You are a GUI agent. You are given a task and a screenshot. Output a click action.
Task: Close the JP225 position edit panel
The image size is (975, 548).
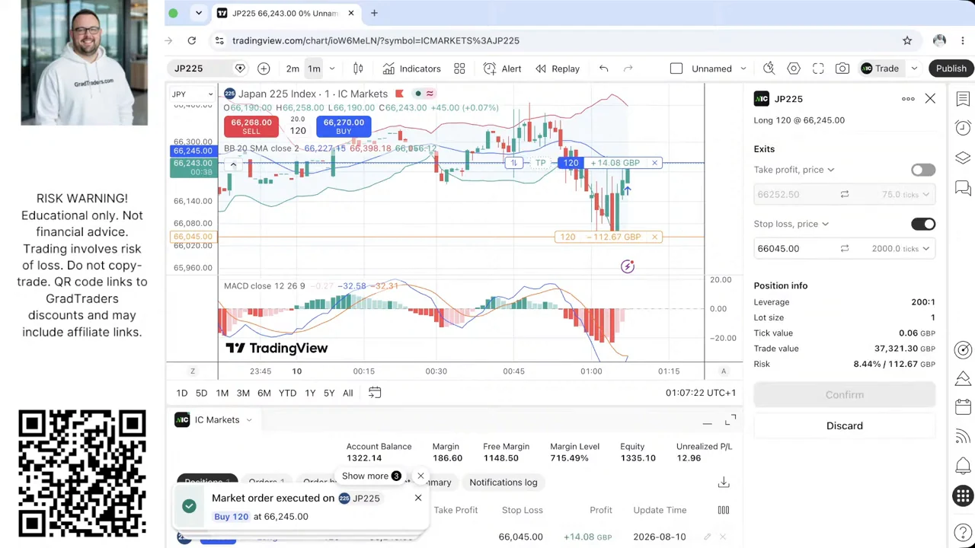click(x=930, y=99)
